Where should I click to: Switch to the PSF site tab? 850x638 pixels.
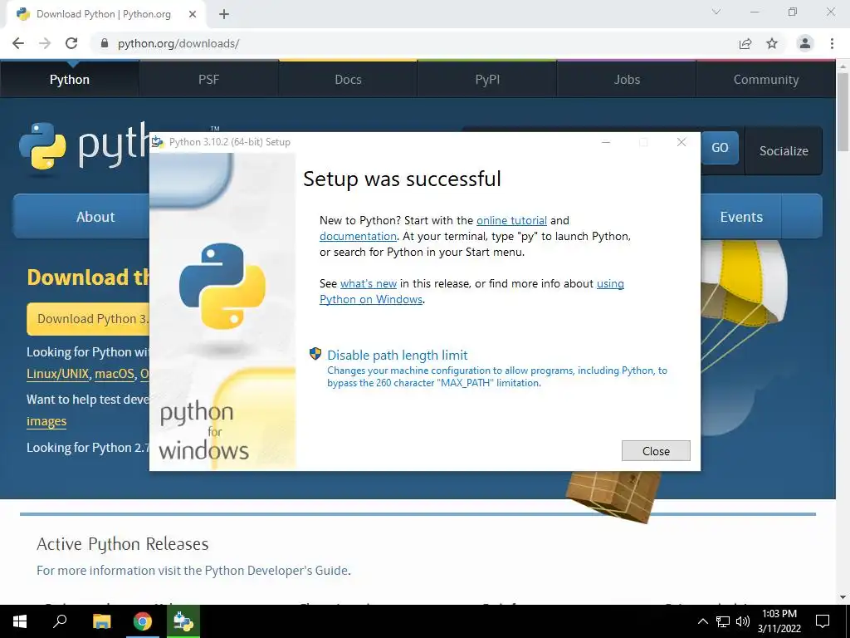[208, 79]
